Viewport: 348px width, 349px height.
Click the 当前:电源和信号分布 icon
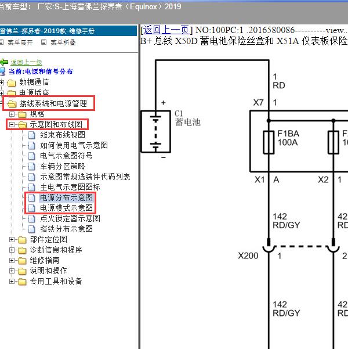(x=2, y=71)
